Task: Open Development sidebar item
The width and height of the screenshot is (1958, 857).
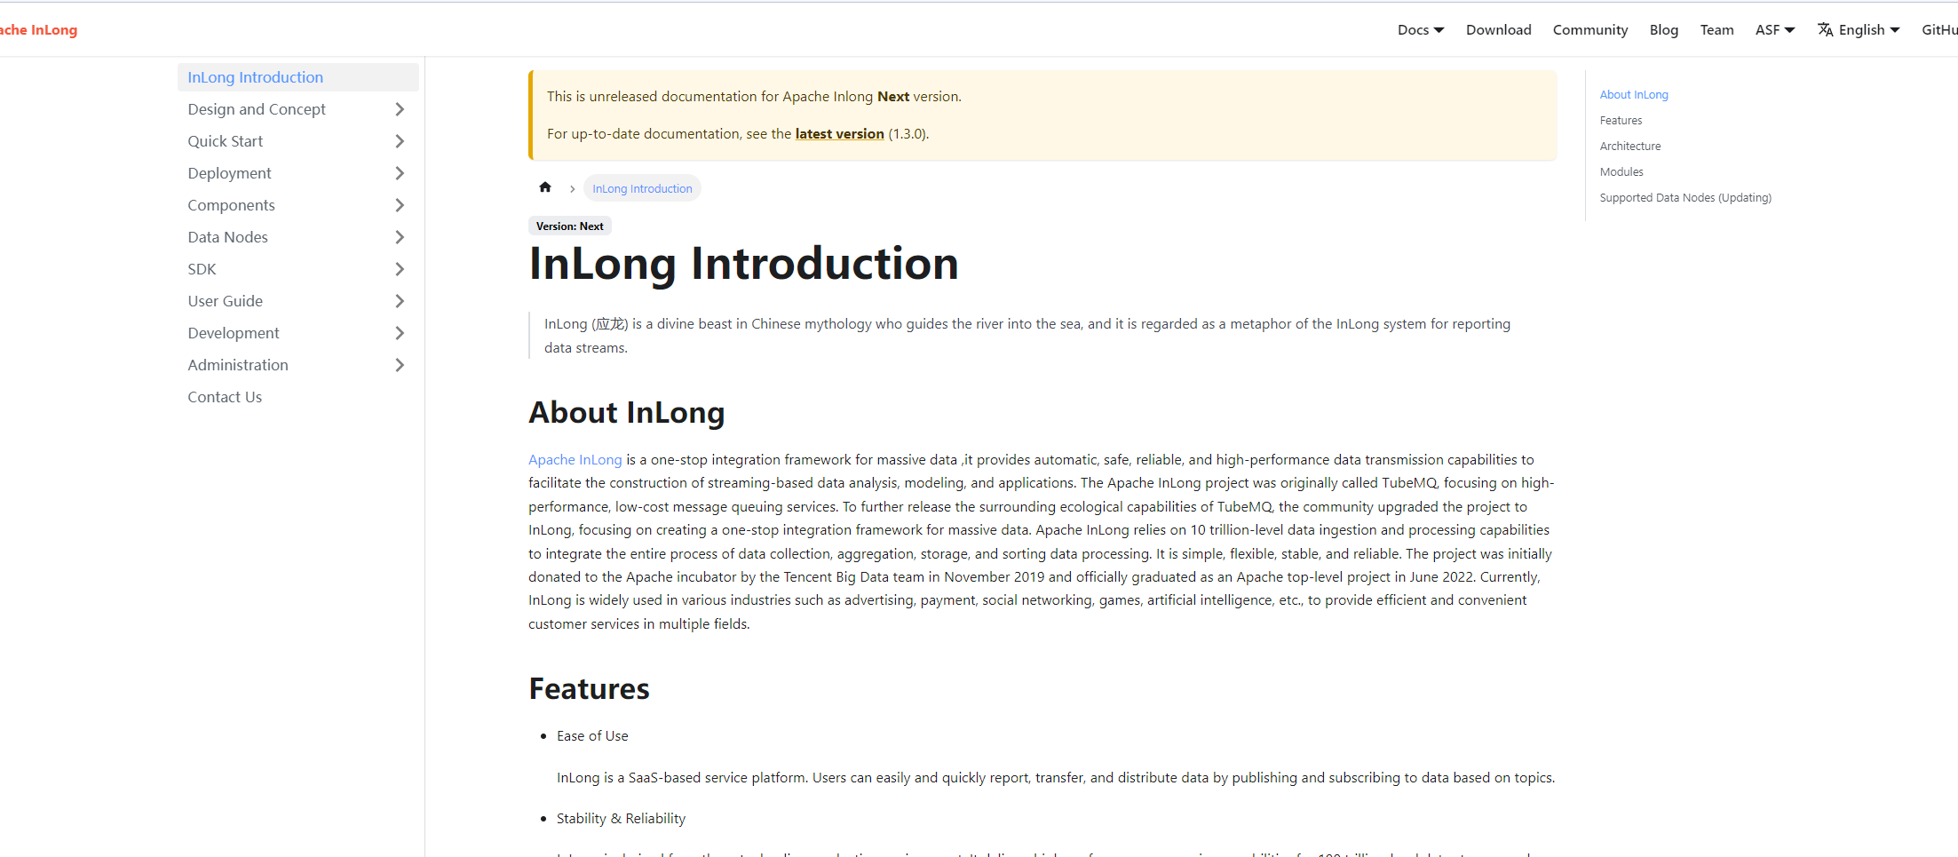Action: [233, 333]
